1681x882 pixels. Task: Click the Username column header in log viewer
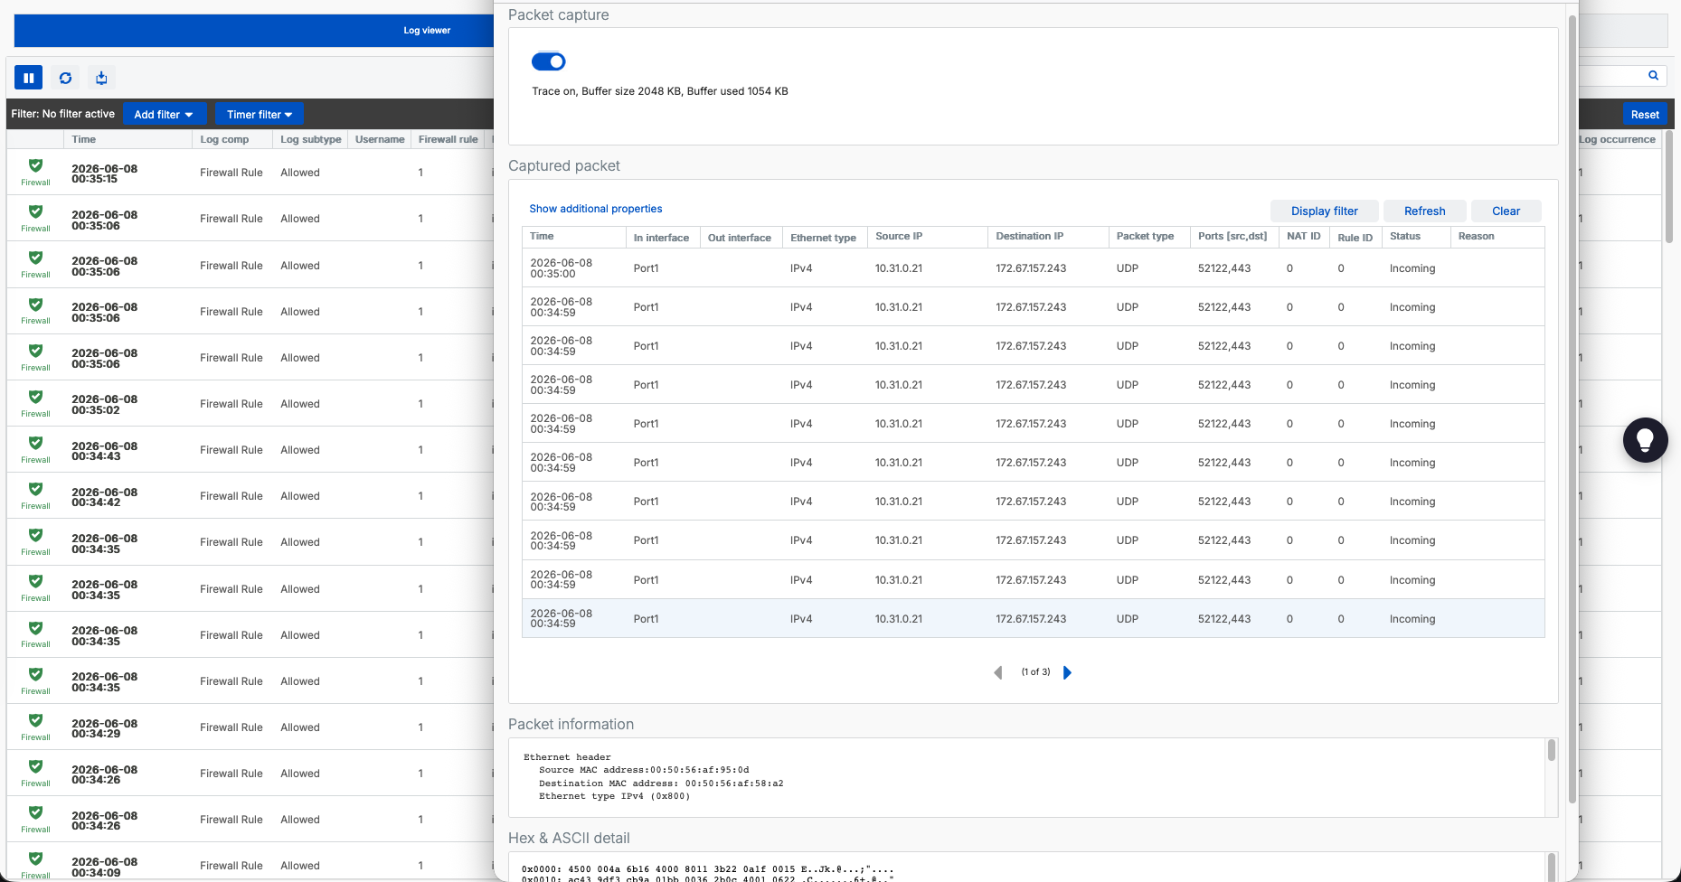pos(380,139)
